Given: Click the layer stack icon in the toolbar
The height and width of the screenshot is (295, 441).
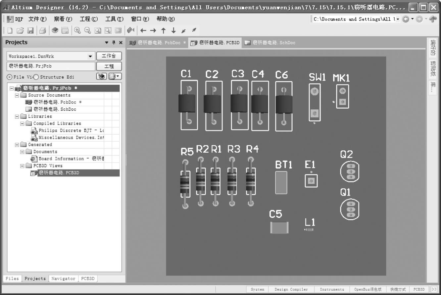Looking at the screenshot, I should [x=55, y=30].
